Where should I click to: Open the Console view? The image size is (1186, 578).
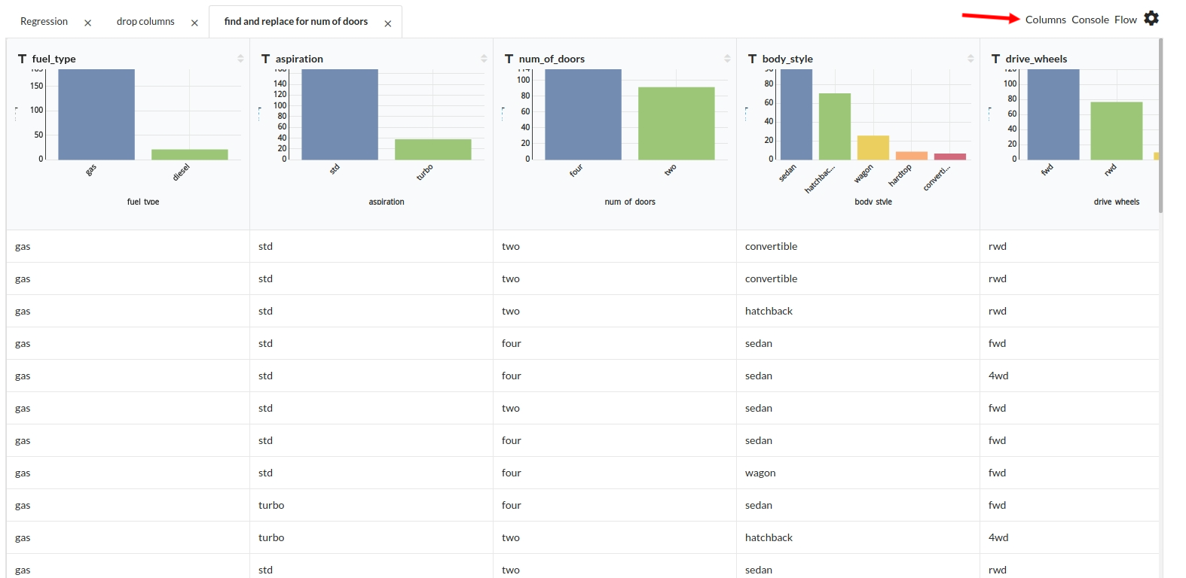click(1090, 20)
